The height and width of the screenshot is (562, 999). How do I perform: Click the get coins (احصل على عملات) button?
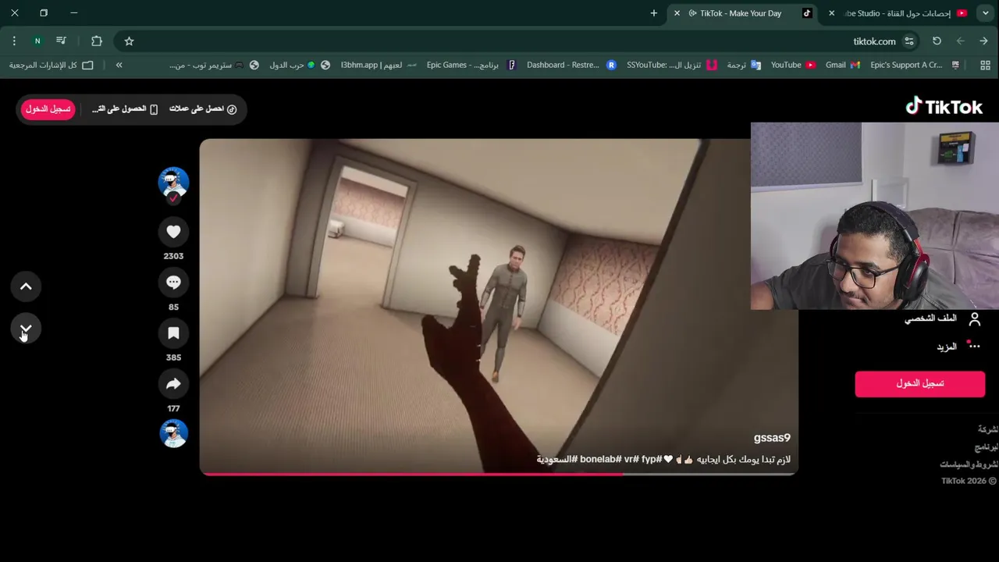203,109
